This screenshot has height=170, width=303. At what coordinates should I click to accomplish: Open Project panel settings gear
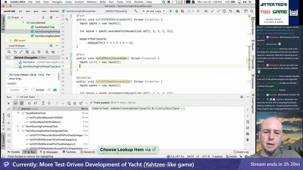pyautogui.click(x=51, y=17)
